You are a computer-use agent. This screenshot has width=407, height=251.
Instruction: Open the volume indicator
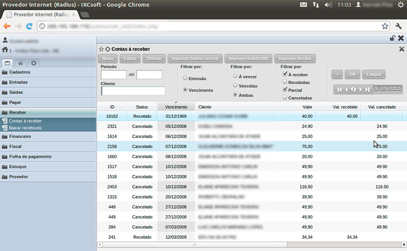coord(328,5)
